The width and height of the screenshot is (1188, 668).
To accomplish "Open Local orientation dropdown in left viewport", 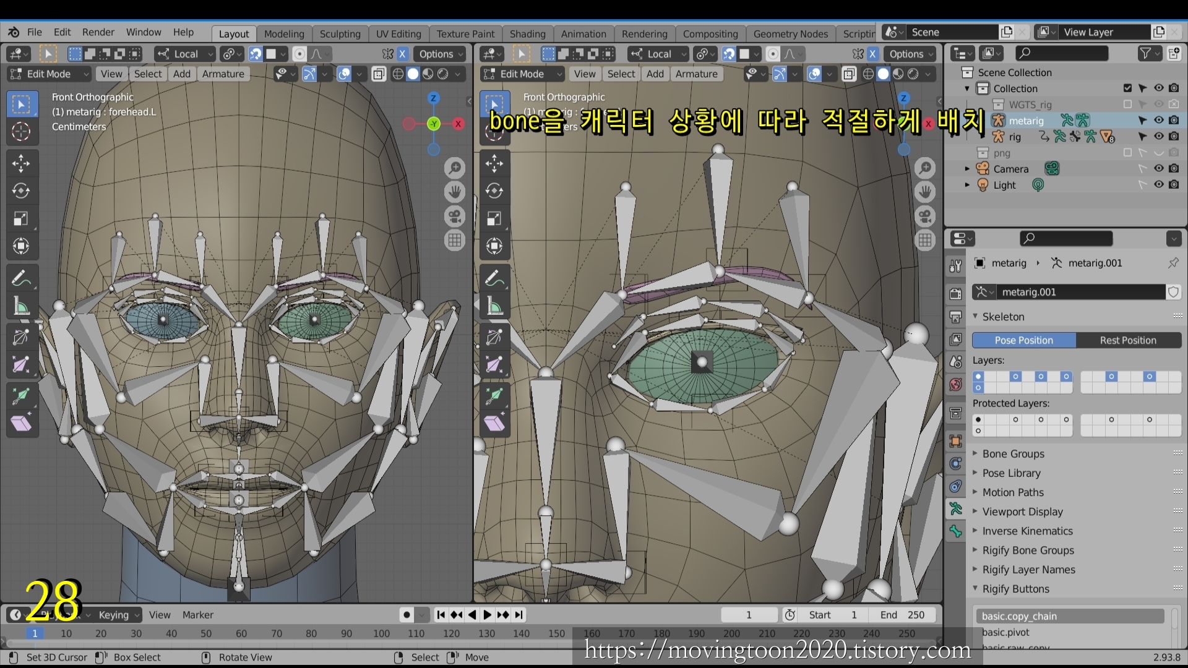I will click(x=184, y=54).
